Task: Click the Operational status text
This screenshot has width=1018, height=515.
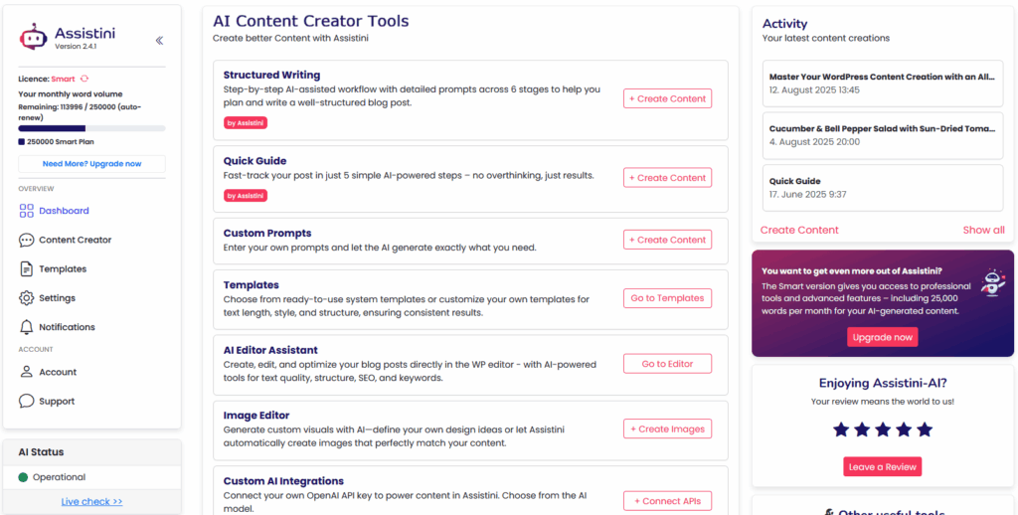Action: [59, 477]
